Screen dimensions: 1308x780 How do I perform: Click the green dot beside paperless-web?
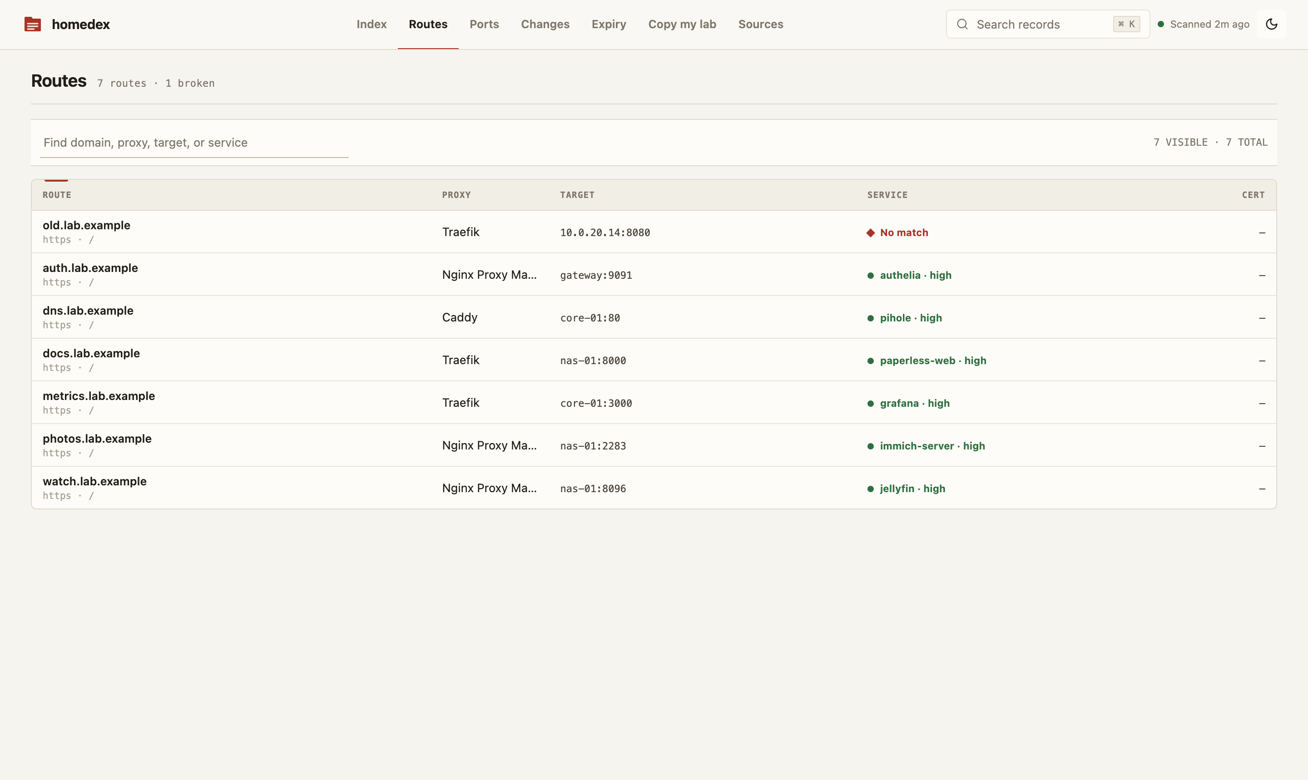coord(870,360)
